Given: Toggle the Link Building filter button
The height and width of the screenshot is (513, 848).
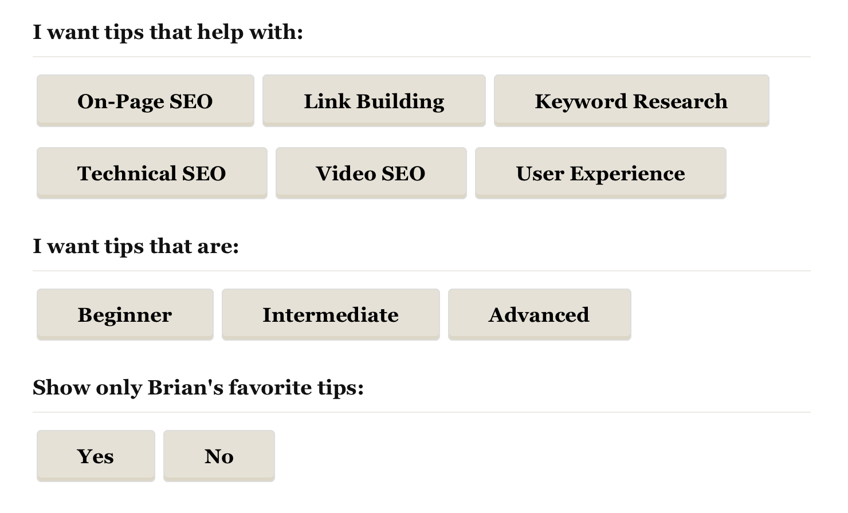Looking at the screenshot, I should 374,101.
